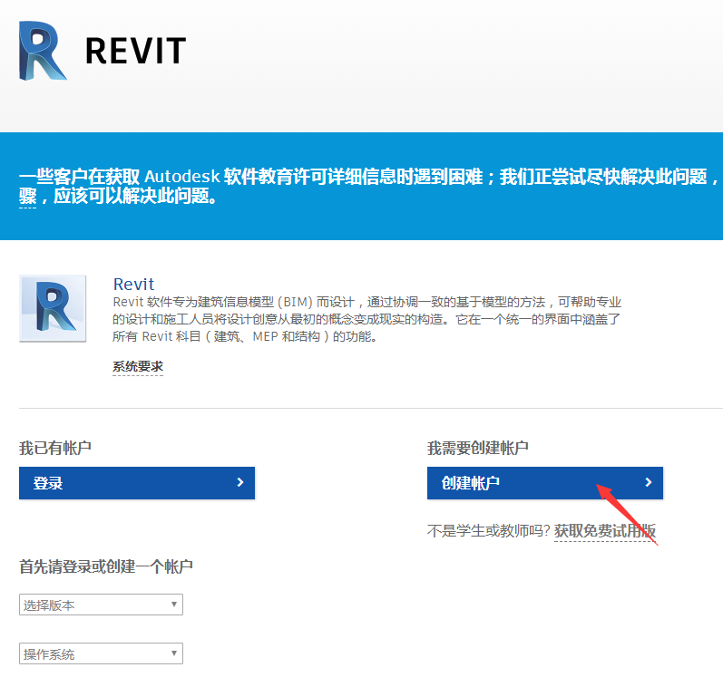Click the REVIT wordmark text in the header

(136, 51)
